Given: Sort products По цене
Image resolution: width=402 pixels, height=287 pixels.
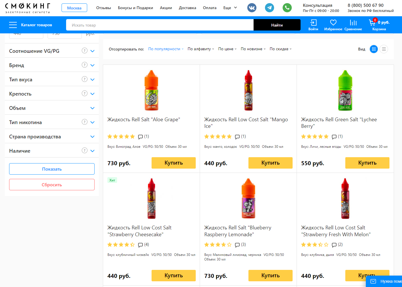Looking at the screenshot, I should click(227, 49).
